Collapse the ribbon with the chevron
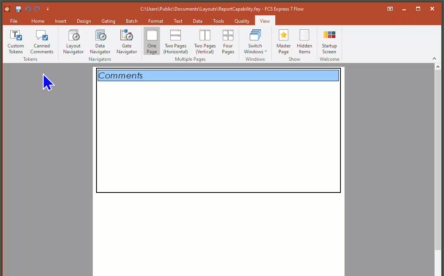Screen dimensions: 444x276 pos(434,58)
